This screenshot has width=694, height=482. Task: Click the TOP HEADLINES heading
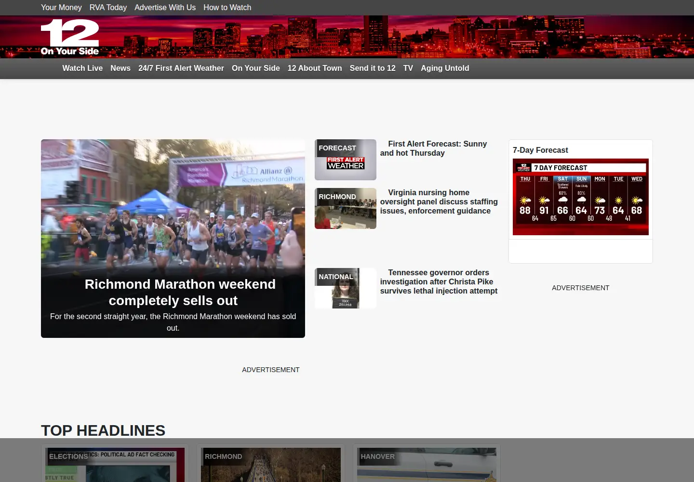[103, 430]
